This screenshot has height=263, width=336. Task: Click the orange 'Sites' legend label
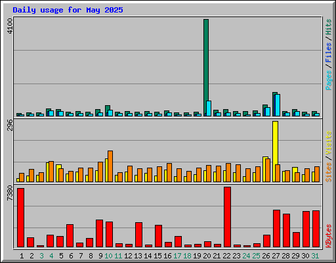point(329,172)
